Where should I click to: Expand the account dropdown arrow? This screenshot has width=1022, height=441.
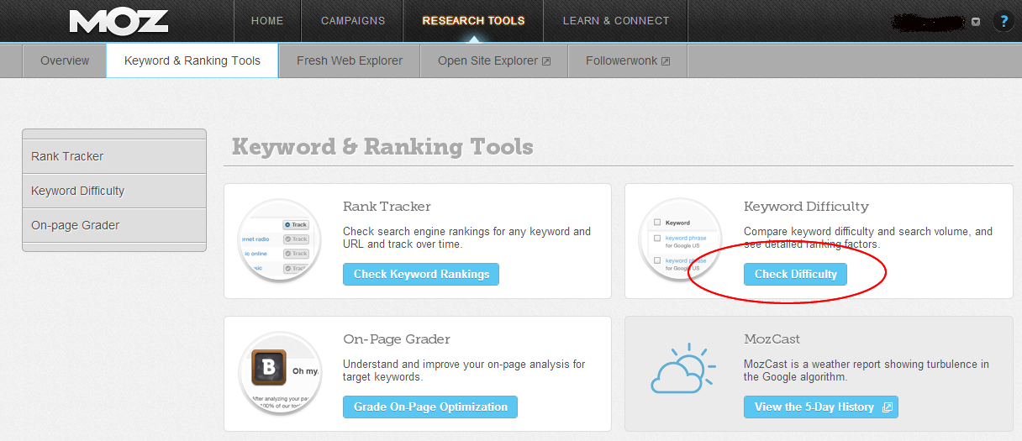click(976, 22)
